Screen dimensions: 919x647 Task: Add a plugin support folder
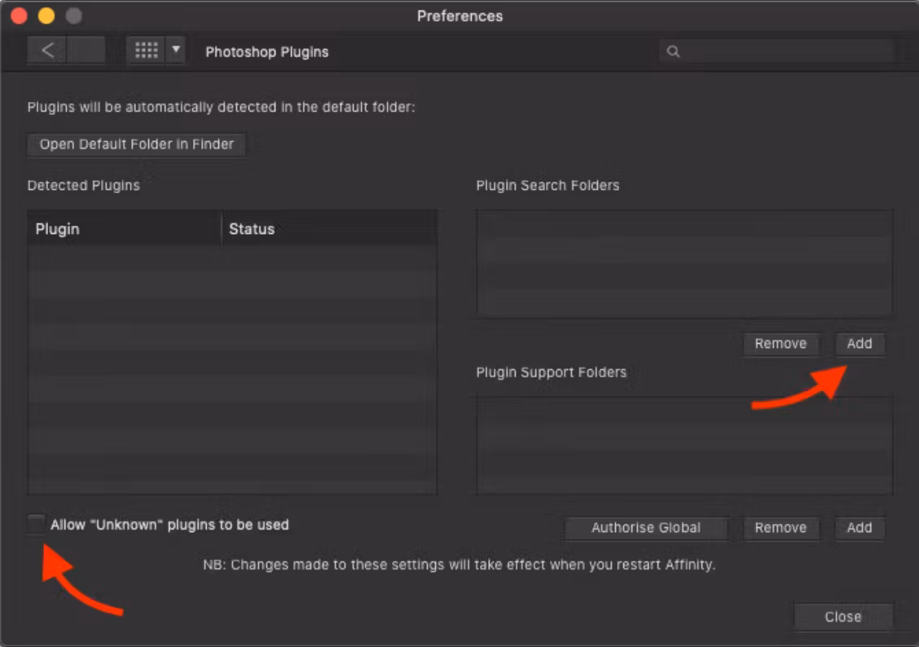pyautogui.click(x=860, y=527)
